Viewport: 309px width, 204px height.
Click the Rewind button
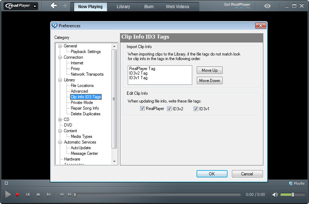pos(62,195)
